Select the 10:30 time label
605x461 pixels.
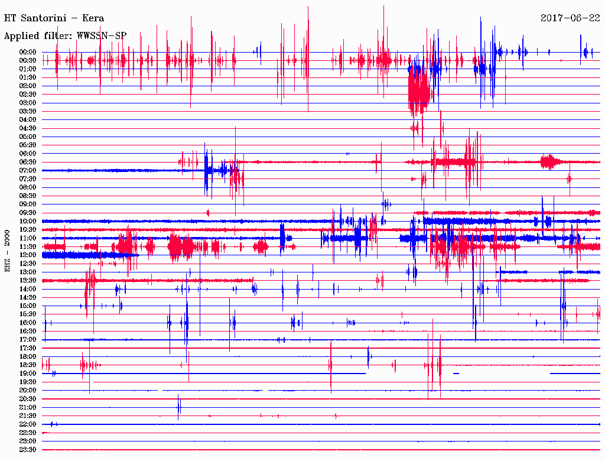pyautogui.click(x=28, y=230)
